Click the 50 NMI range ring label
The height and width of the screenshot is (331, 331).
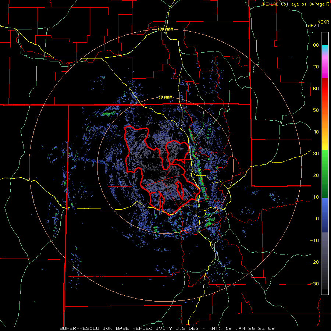pos(165,97)
